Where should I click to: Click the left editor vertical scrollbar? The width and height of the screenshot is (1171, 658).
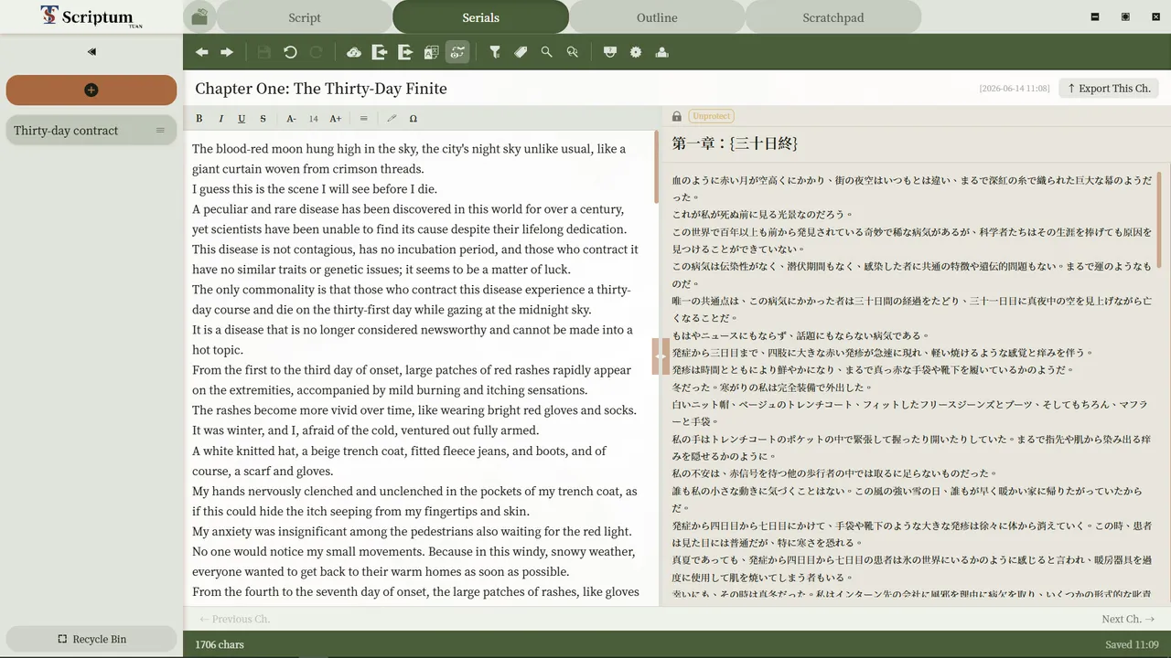point(656,167)
